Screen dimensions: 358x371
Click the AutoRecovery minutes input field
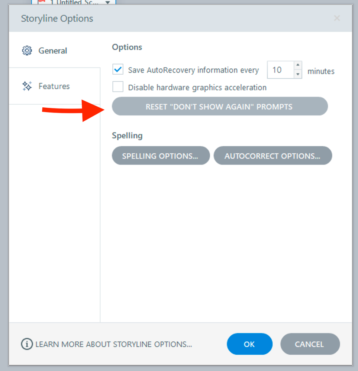point(280,70)
